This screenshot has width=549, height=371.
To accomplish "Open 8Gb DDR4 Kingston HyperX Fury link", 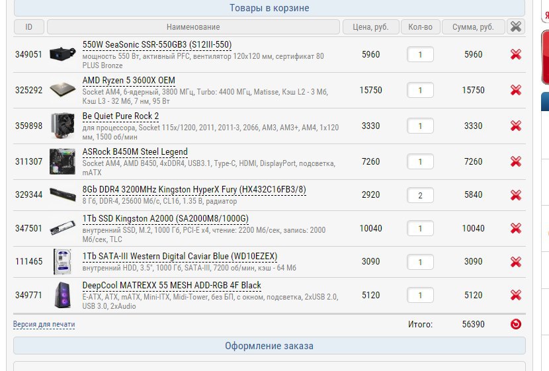I will (194, 190).
